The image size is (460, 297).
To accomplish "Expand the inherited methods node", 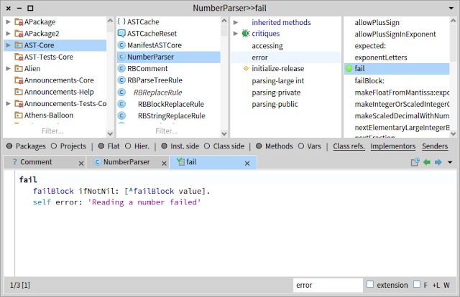I will (x=236, y=22).
